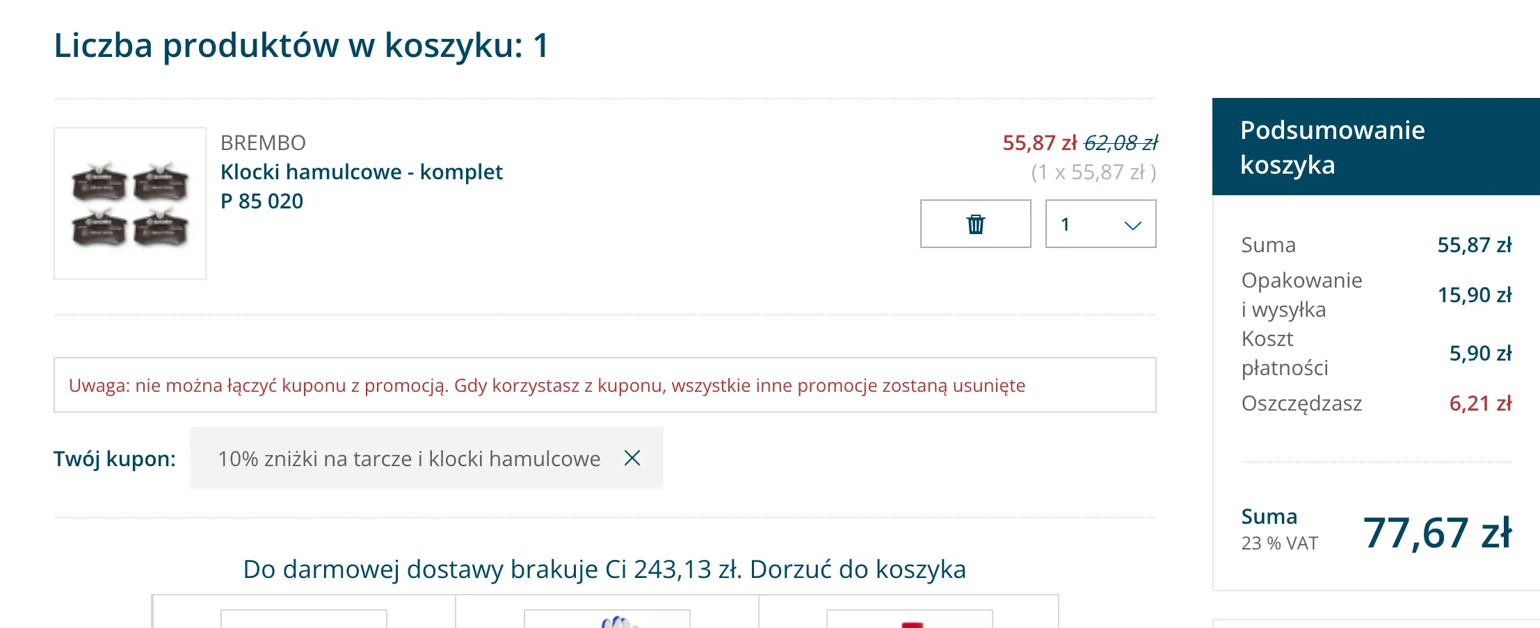Click the Koszt płatności amount
1540x628 pixels.
(1479, 352)
